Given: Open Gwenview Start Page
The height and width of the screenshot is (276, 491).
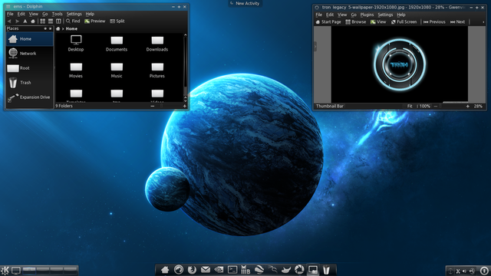Looking at the screenshot, I should (328, 22).
